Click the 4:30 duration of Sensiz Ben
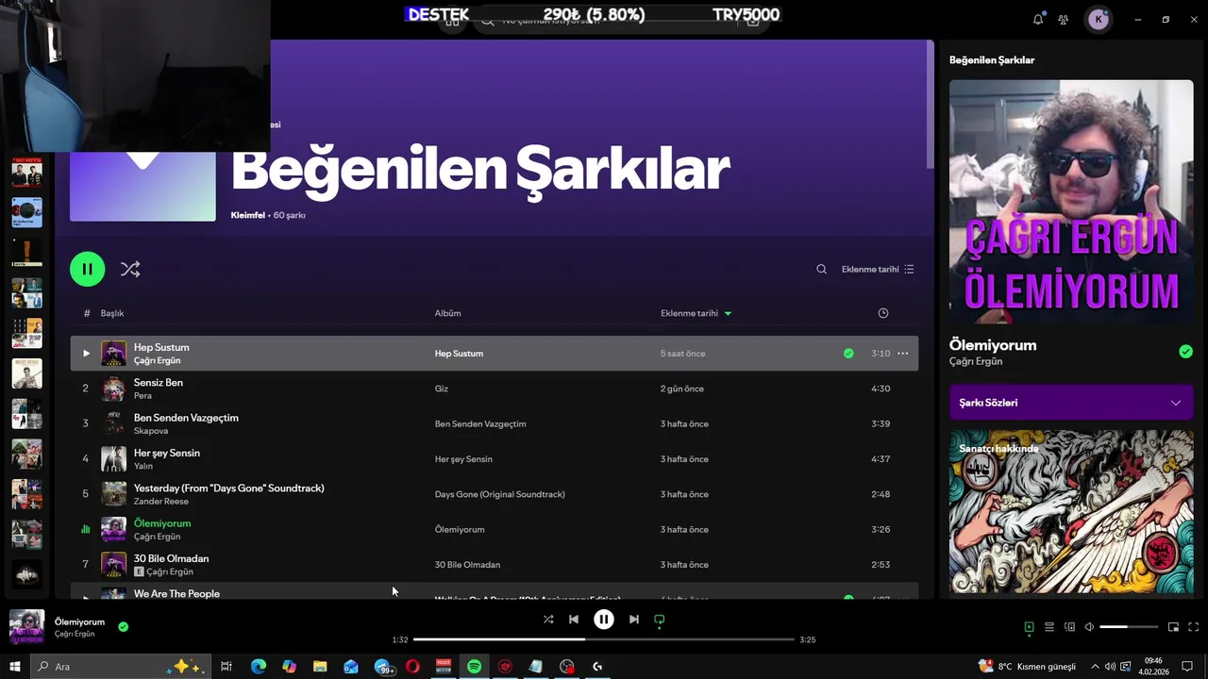Screen dimensions: 1208x679 click(x=881, y=389)
